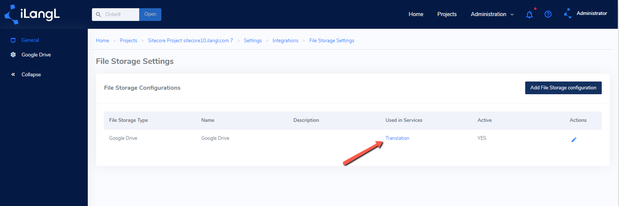Click Google Drive cell under Name column
The height and width of the screenshot is (206, 619).
tap(215, 138)
